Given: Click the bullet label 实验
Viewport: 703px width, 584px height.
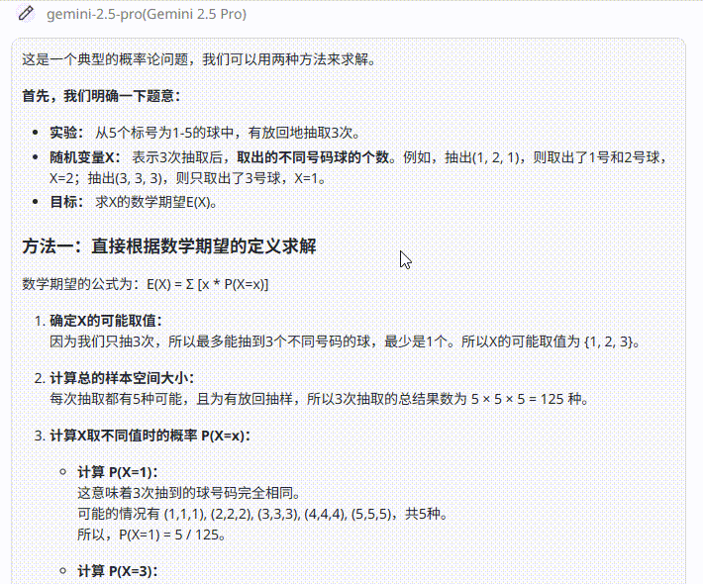Looking at the screenshot, I should tap(66, 133).
